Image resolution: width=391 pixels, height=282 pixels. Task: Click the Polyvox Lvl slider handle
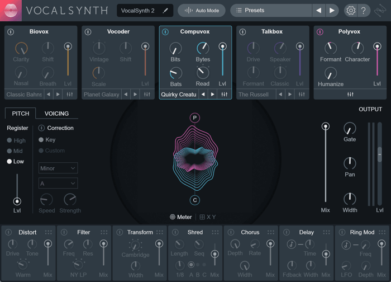point(377,46)
